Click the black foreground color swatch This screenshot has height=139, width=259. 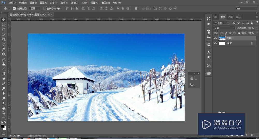tap(2, 126)
